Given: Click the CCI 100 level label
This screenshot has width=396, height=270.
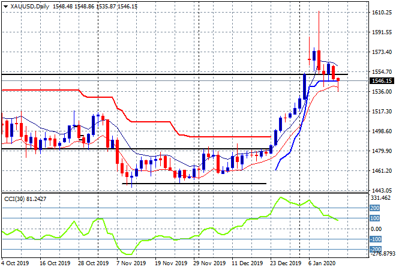Looking at the screenshot, I should pos(375,218).
